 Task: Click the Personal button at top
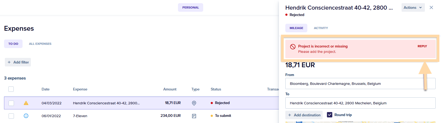coord(191,7)
